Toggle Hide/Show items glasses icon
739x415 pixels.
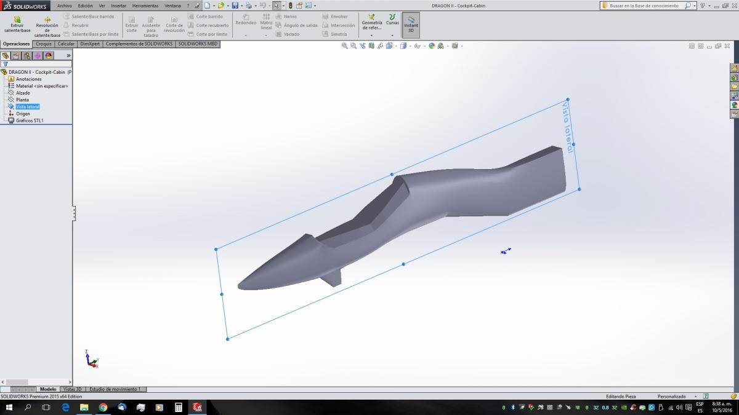coord(418,45)
